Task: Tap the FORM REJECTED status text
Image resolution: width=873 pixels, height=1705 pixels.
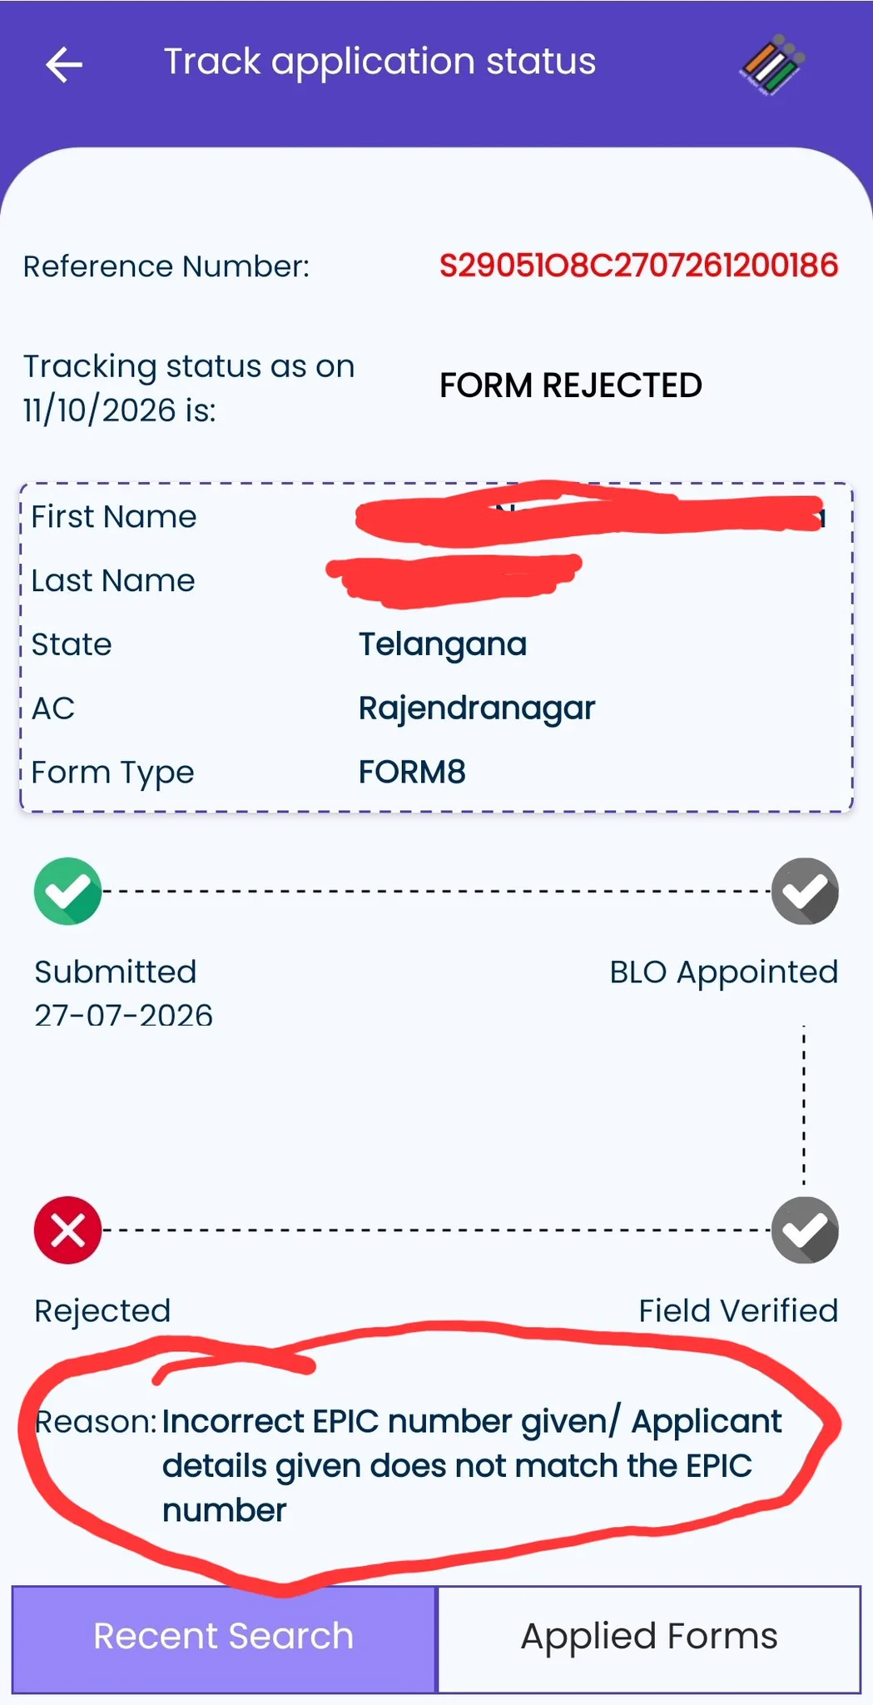Action: coord(571,385)
